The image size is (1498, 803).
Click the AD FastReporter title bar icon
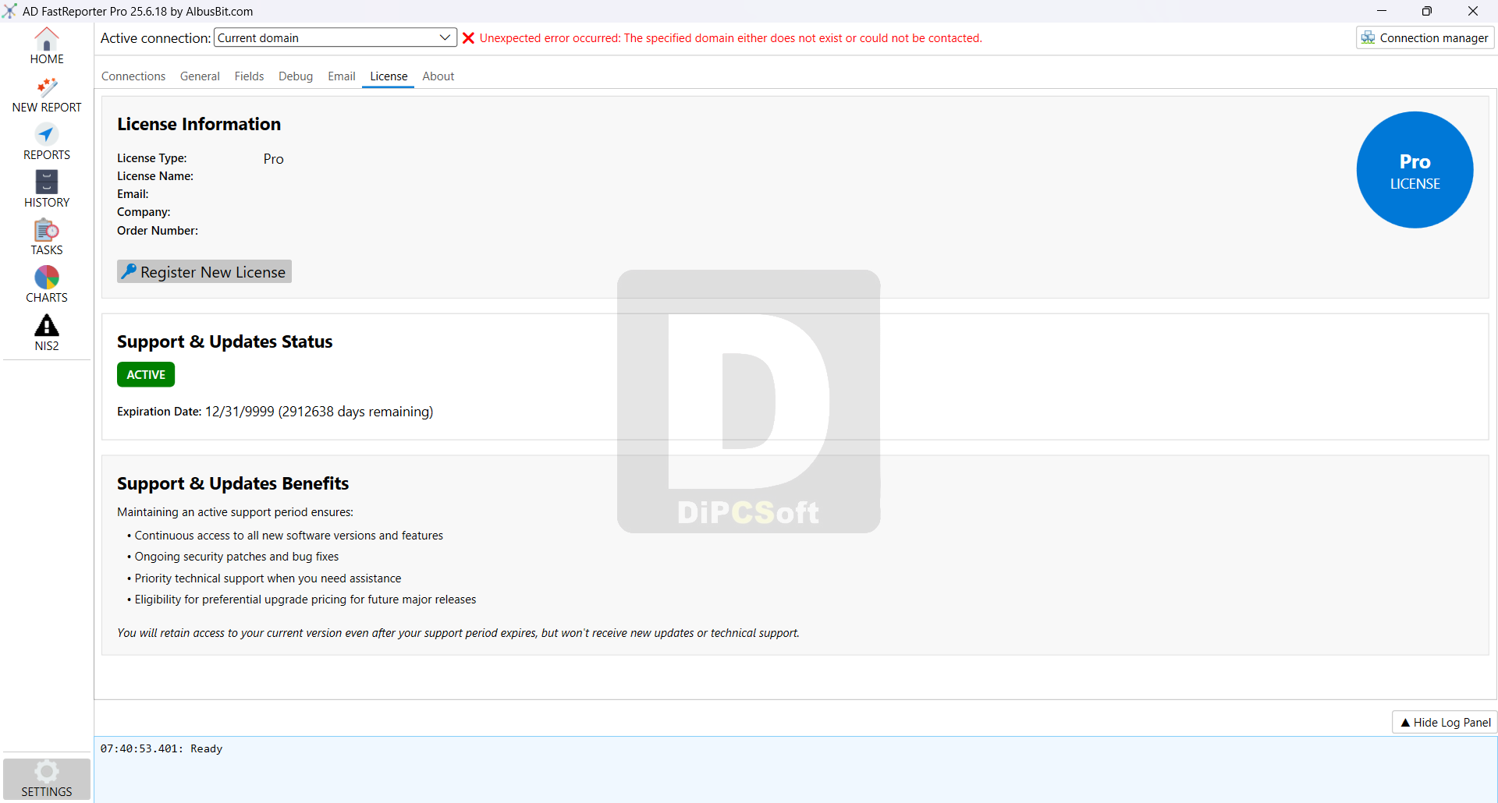click(x=9, y=11)
